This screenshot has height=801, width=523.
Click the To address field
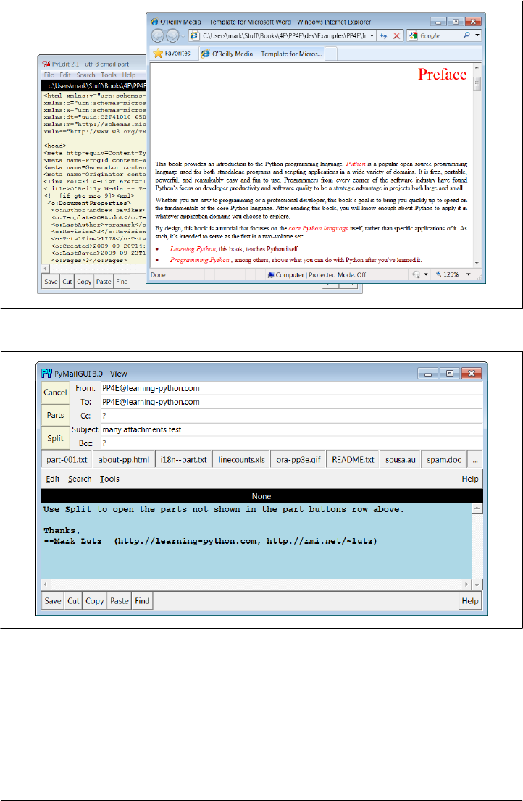point(292,402)
